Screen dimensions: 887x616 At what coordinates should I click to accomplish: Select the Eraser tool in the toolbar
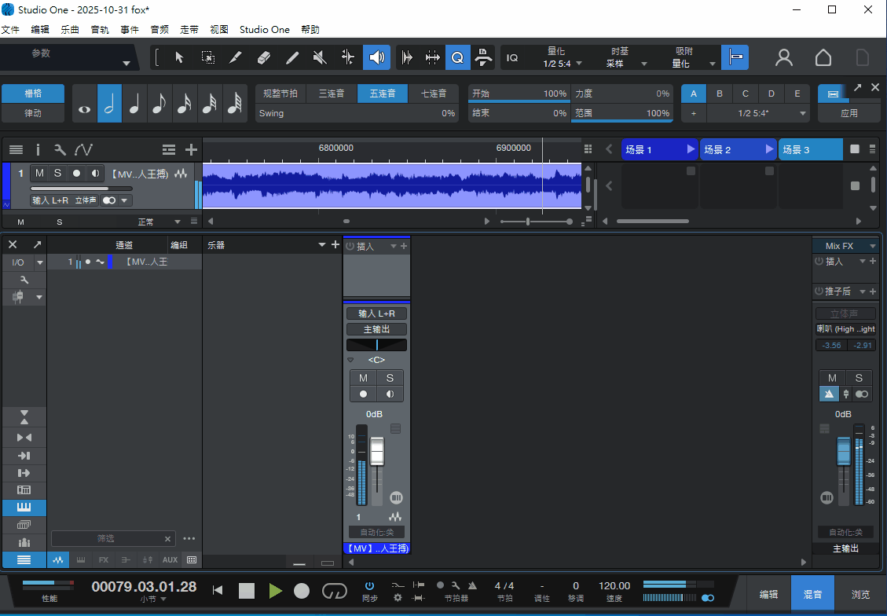263,57
